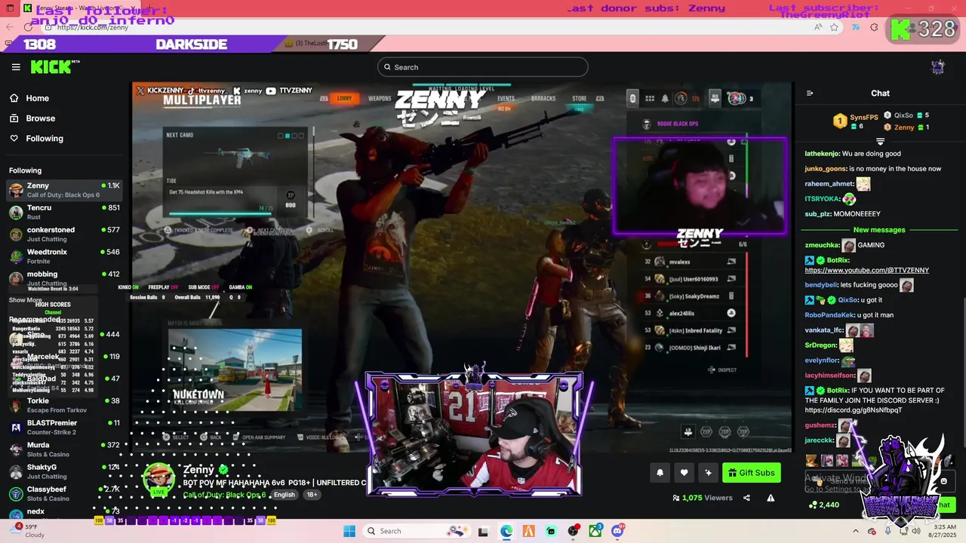
Task: Open the discord.gg invite link in chat
Action: pyautogui.click(x=853, y=410)
